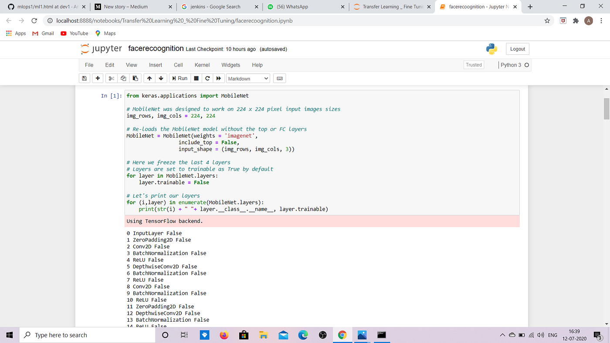The height and width of the screenshot is (343, 610).
Task: Open the cell type Markdown dropdown
Action: click(x=248, y=78)
